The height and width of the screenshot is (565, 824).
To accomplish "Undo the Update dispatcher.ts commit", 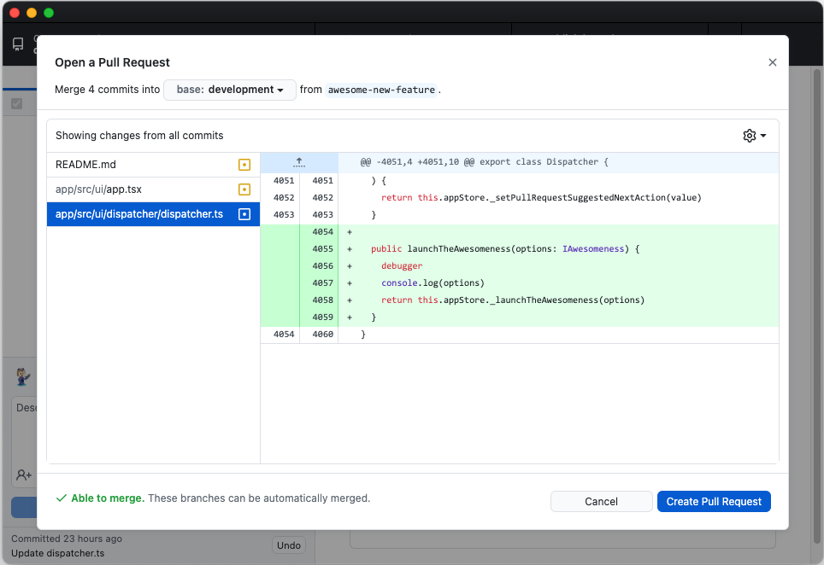I will (x=288, y=545).
